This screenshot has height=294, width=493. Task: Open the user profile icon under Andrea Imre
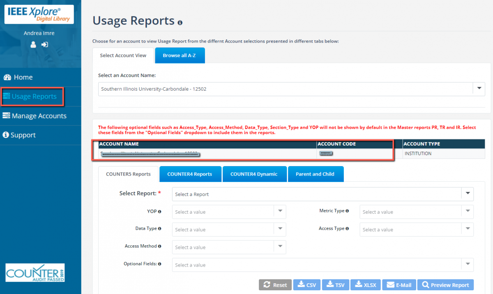(x=33, y=45)
